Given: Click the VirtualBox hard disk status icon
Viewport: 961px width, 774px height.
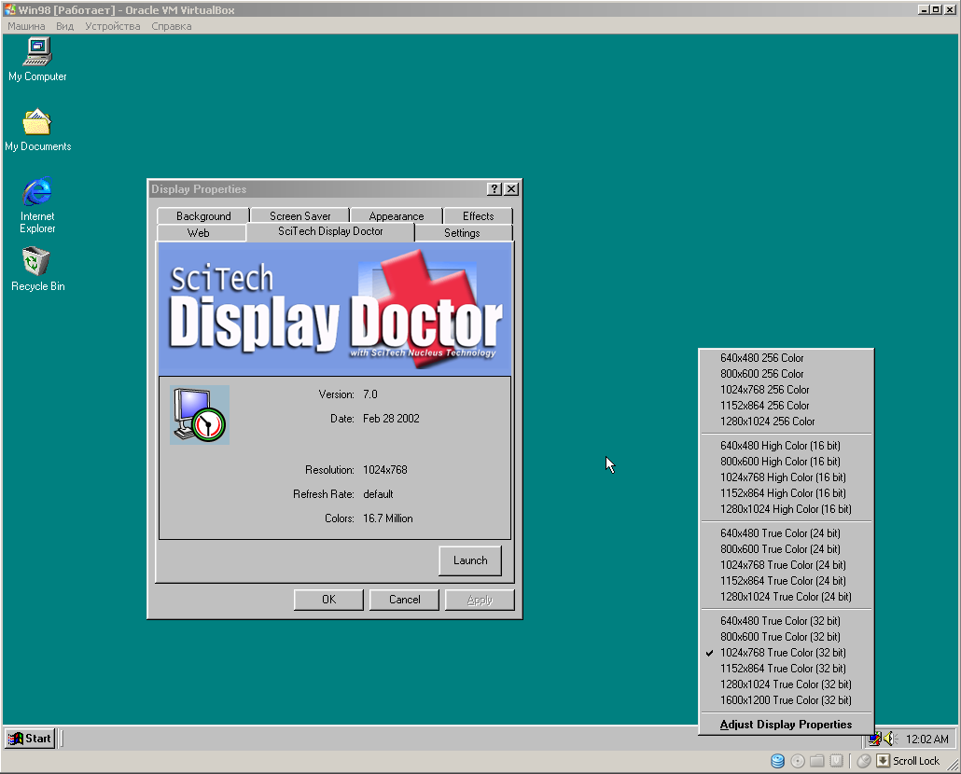Looking at the screenshot, I should (x=777, y=761).
